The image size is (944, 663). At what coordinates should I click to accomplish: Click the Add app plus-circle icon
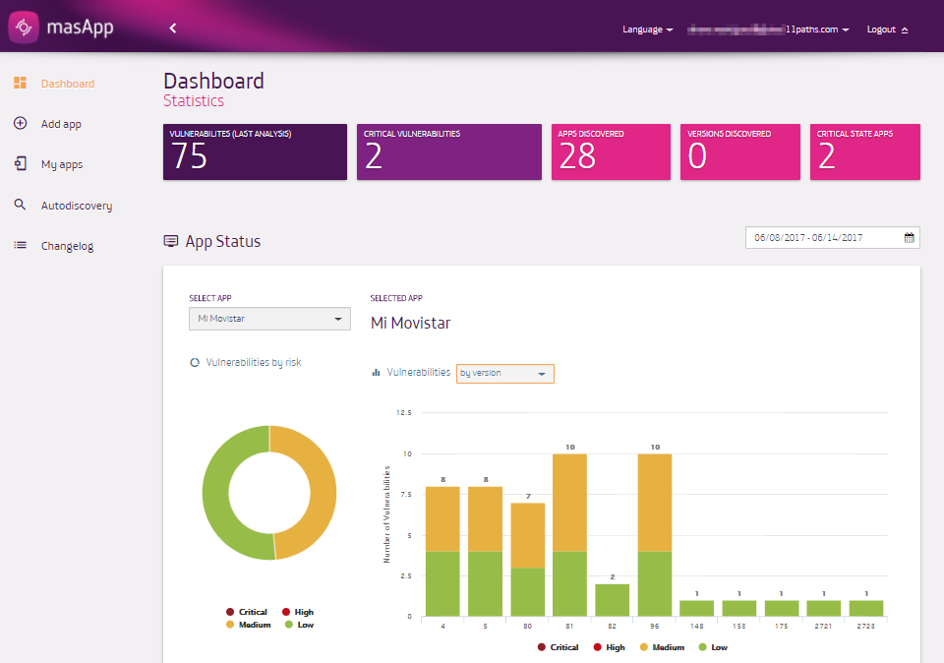[x=20, y=123]
